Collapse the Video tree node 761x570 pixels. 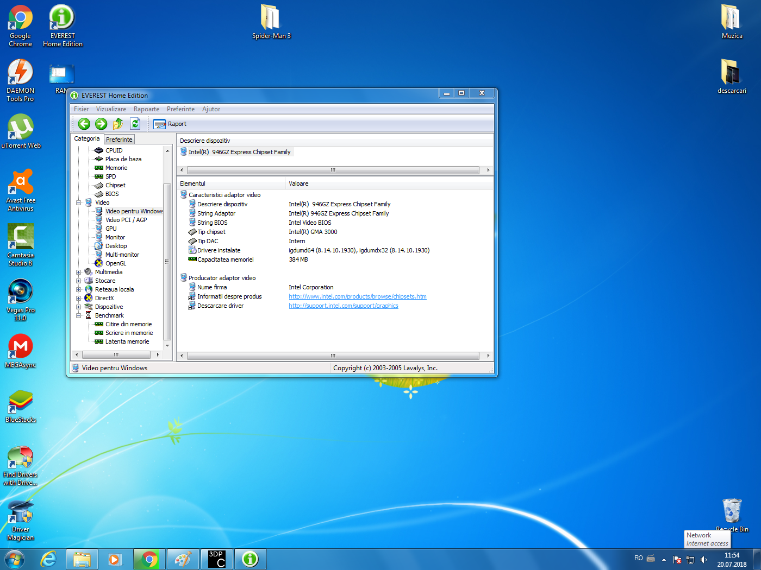point(78,202)
